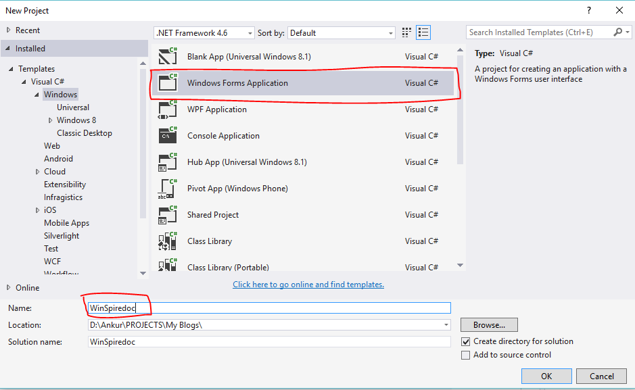The width and height of the screenshot is (635, 390).
Task: Uncheck Create directory for solution
Action: 465,341
